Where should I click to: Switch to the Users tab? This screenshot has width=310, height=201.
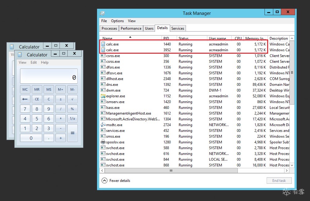click(149, 28)
